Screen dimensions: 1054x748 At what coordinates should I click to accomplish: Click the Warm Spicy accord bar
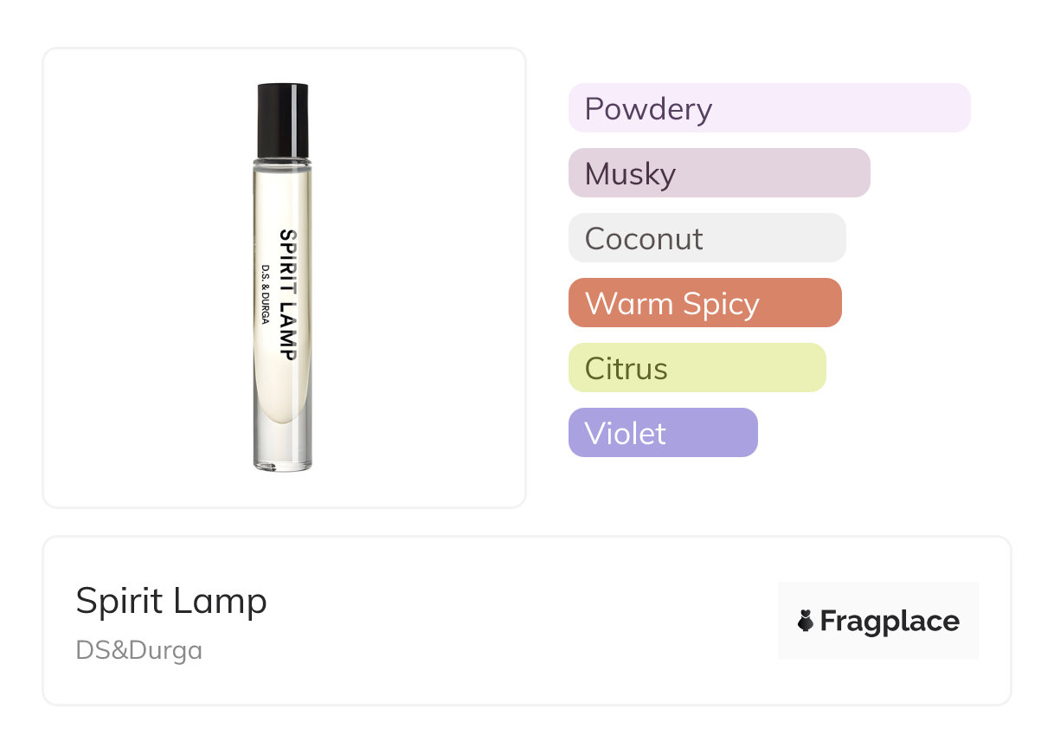705,303
